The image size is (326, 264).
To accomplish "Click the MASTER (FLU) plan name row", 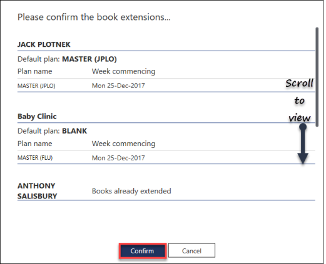I will click(166, 157).
